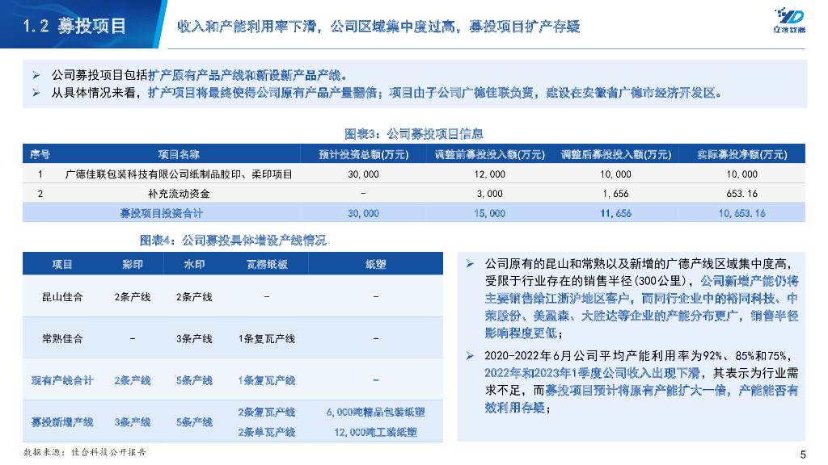Select the '实际募投净额(万元)' column header
This screenshot has width=828, height=465.
click(742, 154)
